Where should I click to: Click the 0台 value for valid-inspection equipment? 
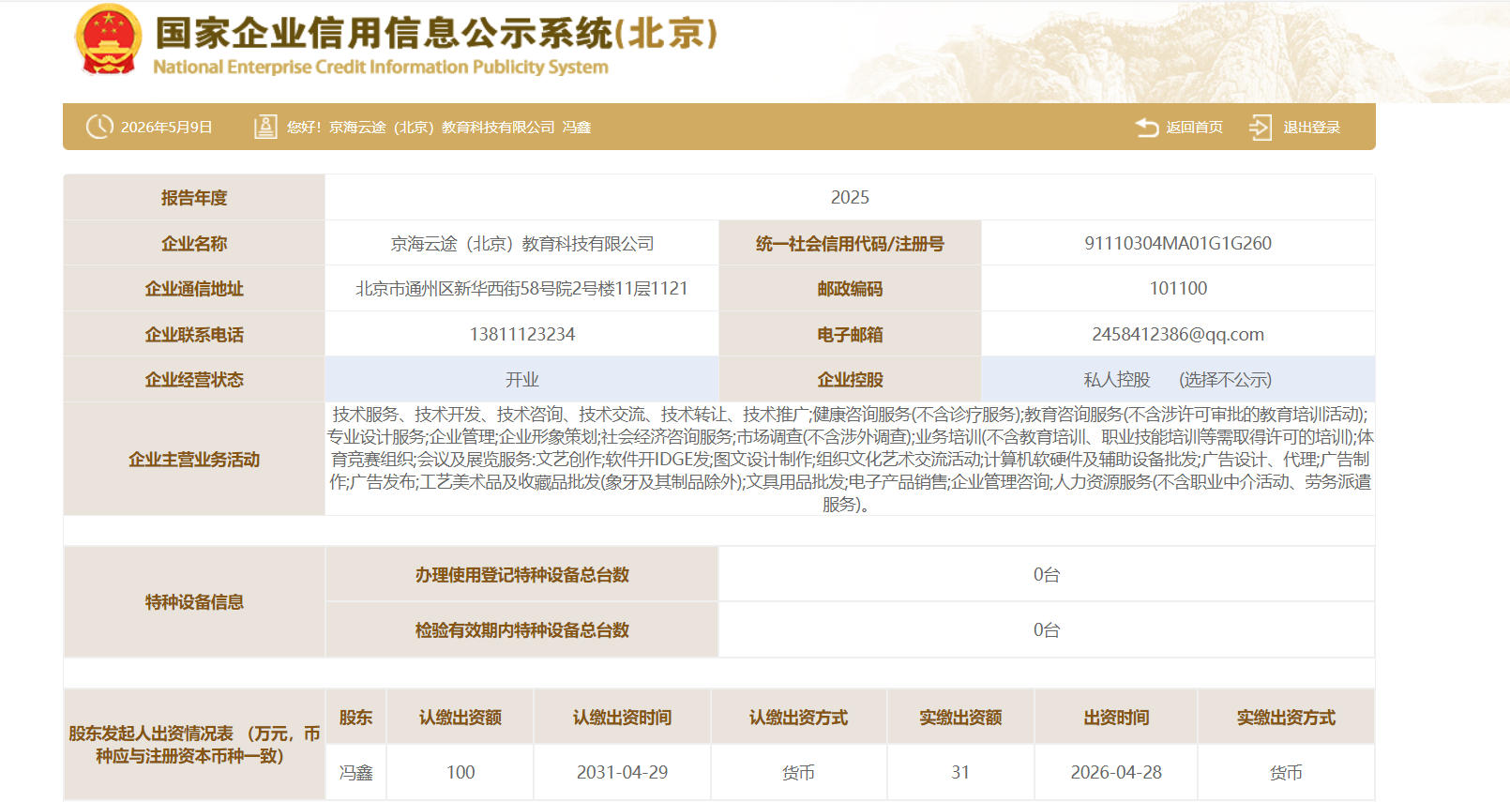point(1047,630)
